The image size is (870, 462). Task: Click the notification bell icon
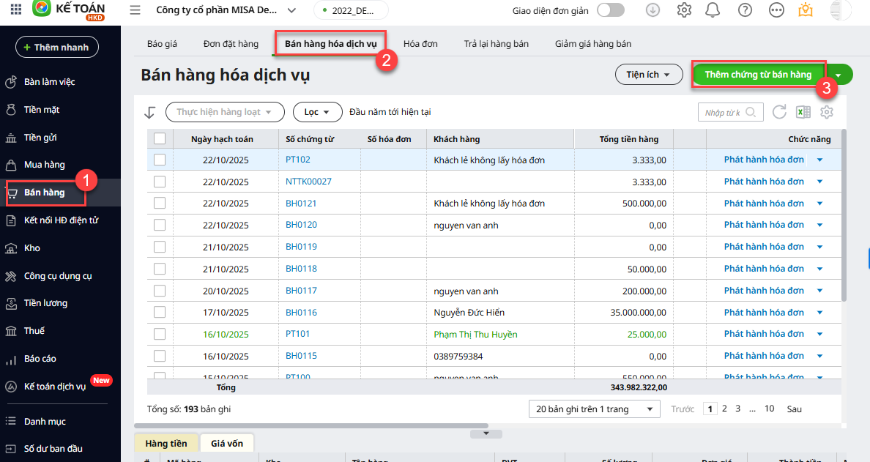click(712, 10)
